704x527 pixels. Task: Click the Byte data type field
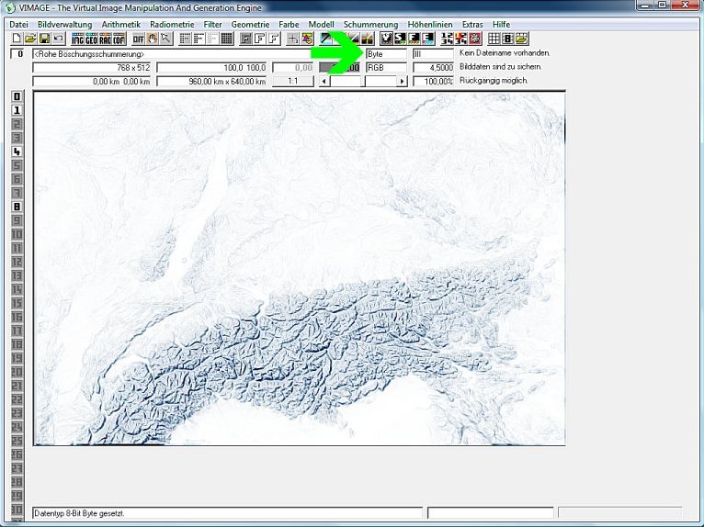pyautogui.click(x=386, y=54)
